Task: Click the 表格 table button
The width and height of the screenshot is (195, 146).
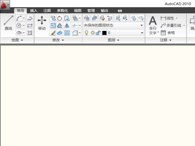Action: tap(168, 33)
